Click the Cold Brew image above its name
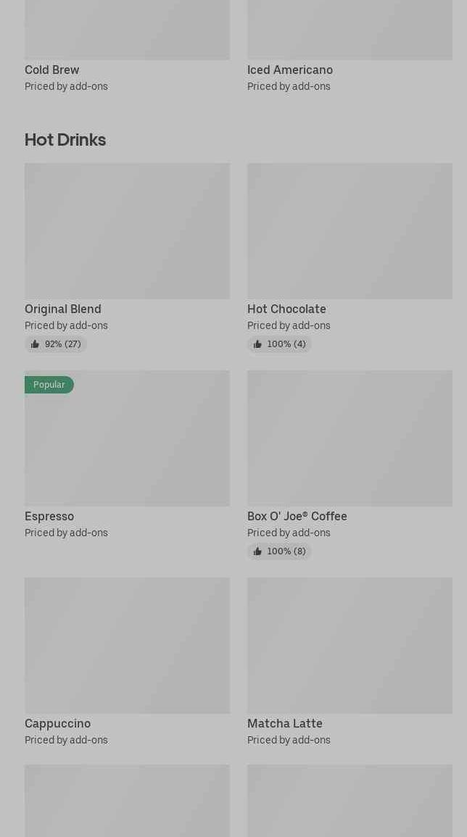Image resolution: width=467 pixels, height=837 pixels. coord(127,30)
